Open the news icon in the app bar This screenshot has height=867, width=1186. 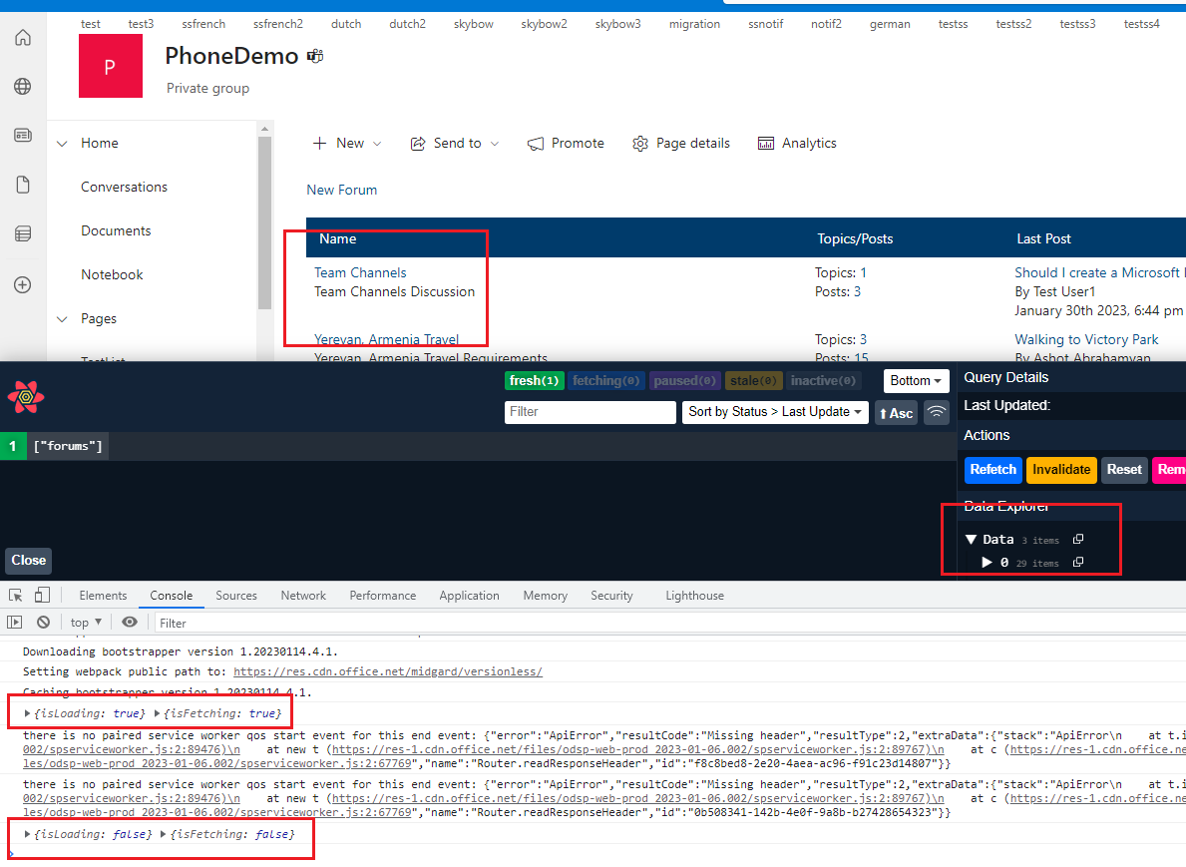click(23, 135)
